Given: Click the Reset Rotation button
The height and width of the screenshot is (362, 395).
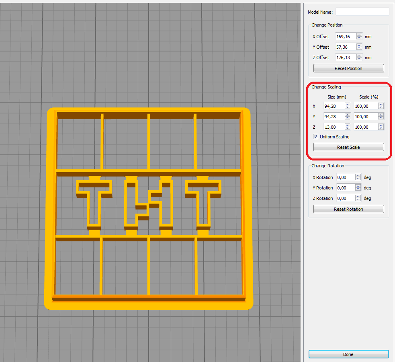Looking at the screenshot, I should tap(348, 209).
